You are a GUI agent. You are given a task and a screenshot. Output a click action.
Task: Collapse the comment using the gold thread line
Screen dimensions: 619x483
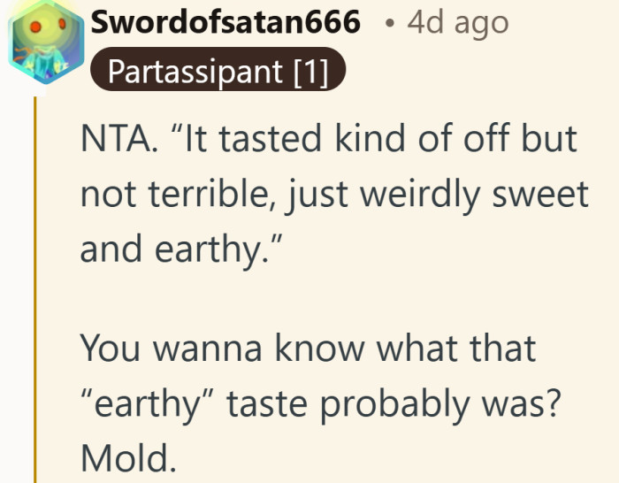(35, 289)
